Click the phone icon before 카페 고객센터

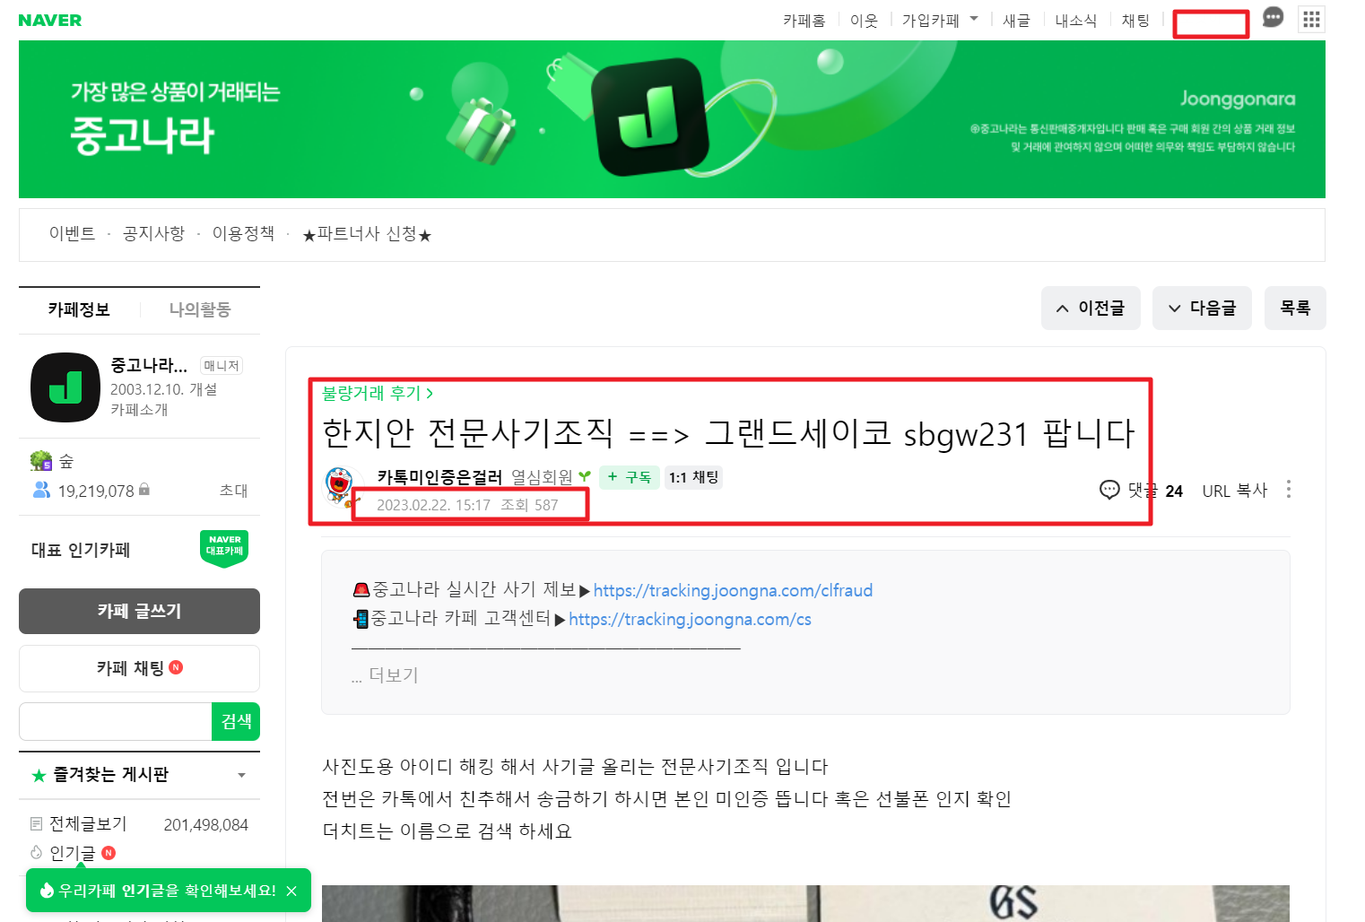tap(361, 618)
